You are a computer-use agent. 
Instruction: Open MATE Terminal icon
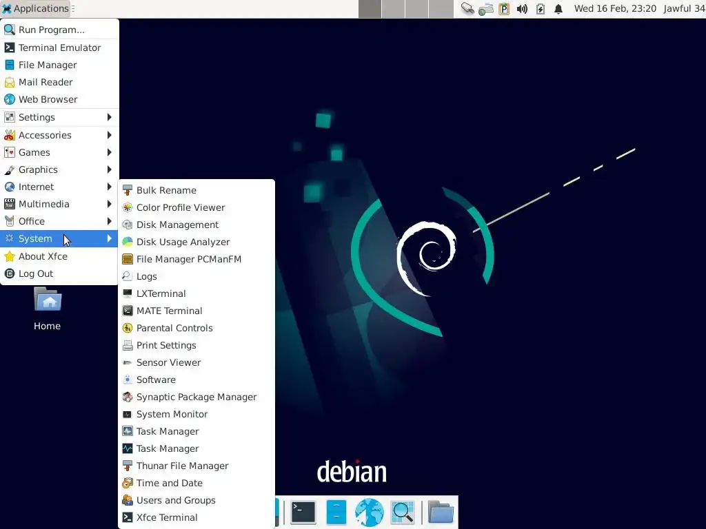(x=128, y=311)
